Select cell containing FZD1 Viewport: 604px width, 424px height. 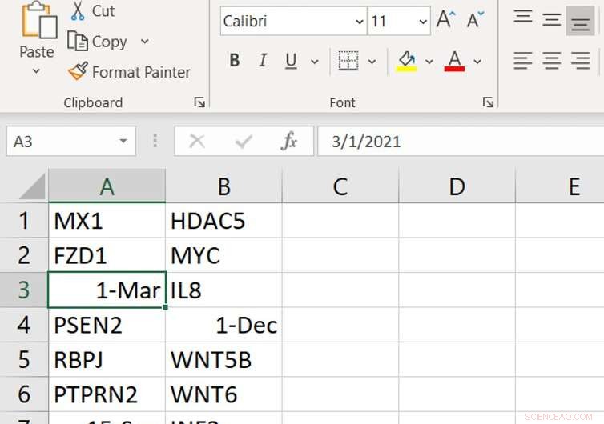(x=107, y=255)
